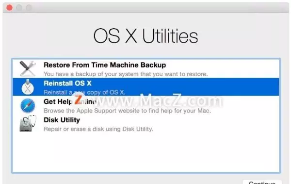Click the window title bar
Screen dimensions: 291x184
click(145, 8)
